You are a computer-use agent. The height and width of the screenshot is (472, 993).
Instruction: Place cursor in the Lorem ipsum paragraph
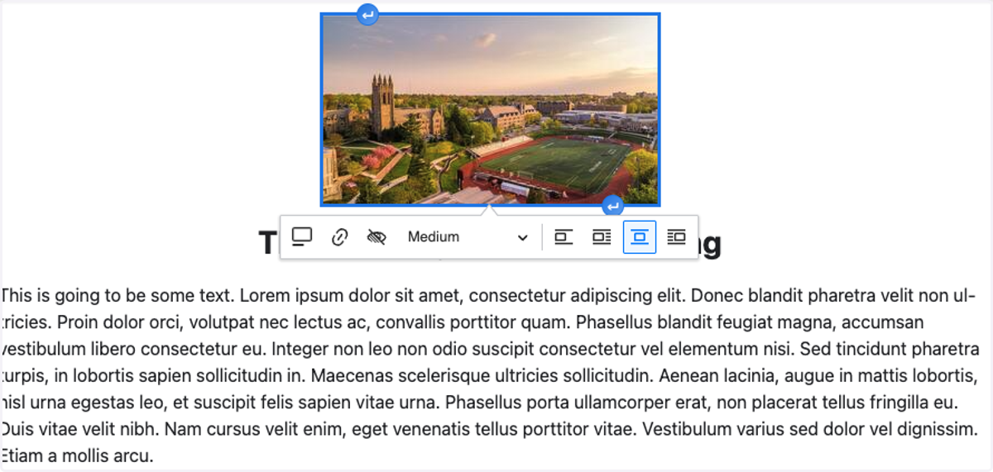coord(489,375)
